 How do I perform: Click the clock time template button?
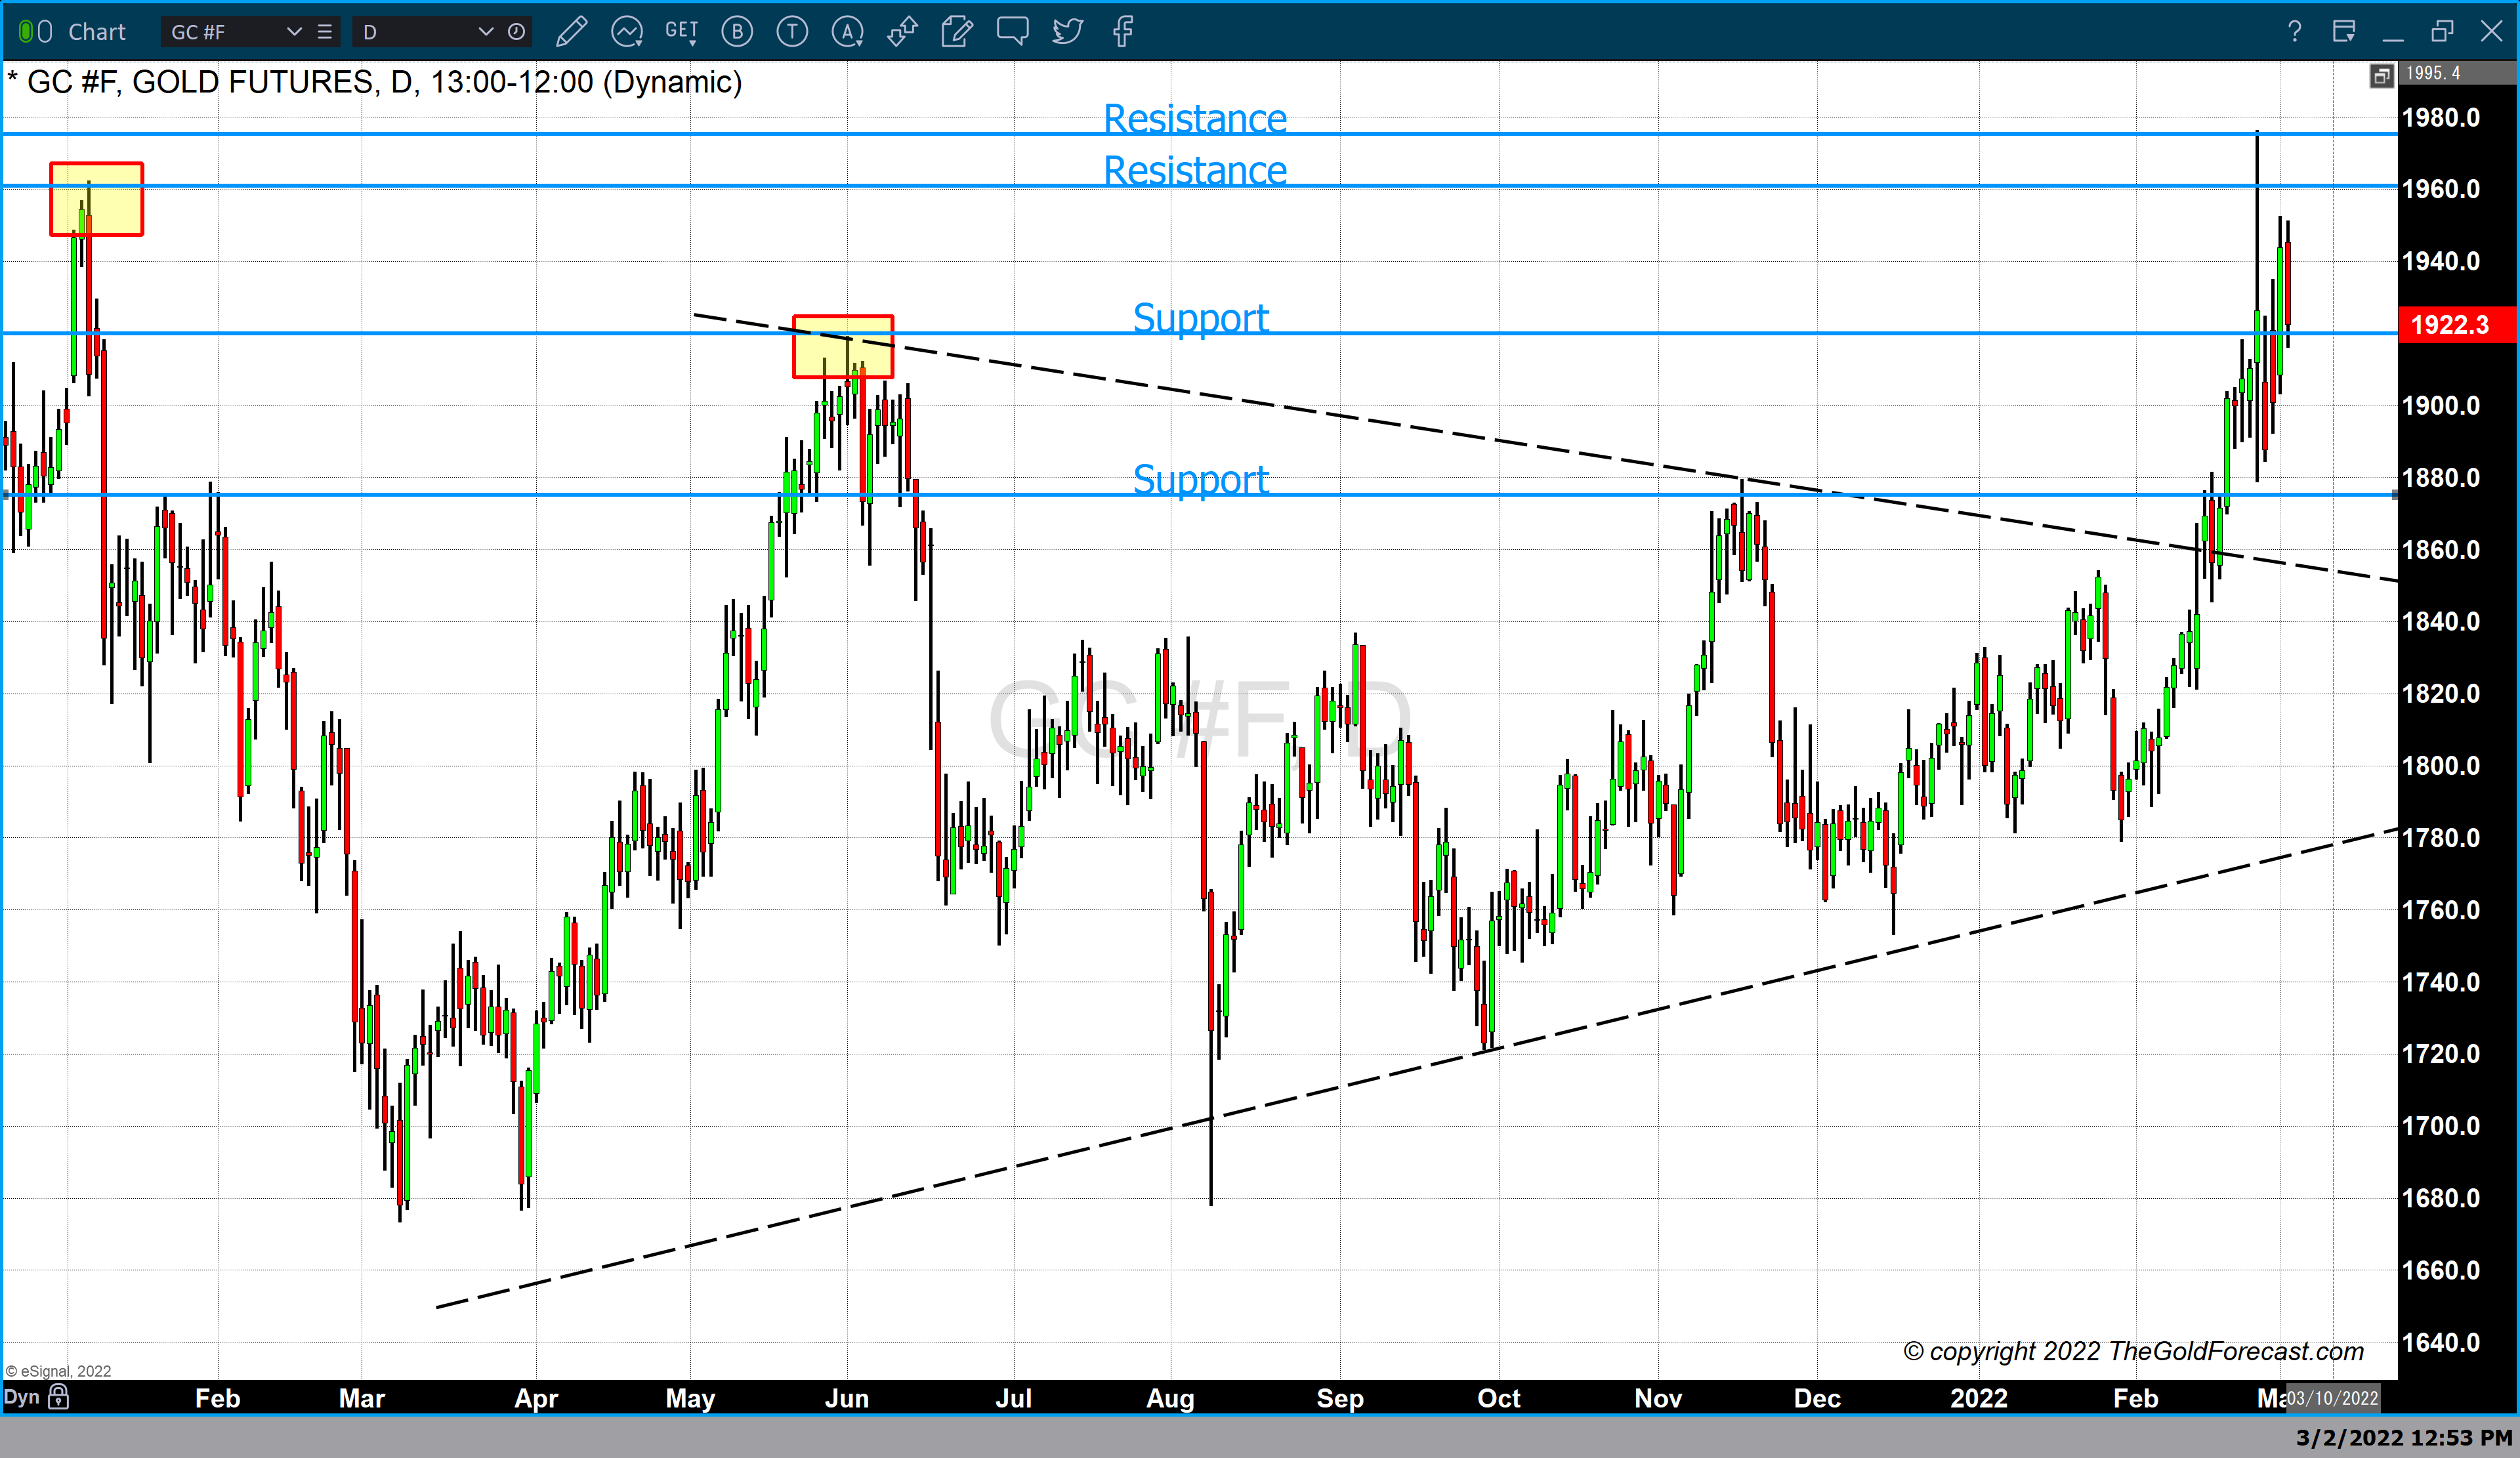coord(516,32)
